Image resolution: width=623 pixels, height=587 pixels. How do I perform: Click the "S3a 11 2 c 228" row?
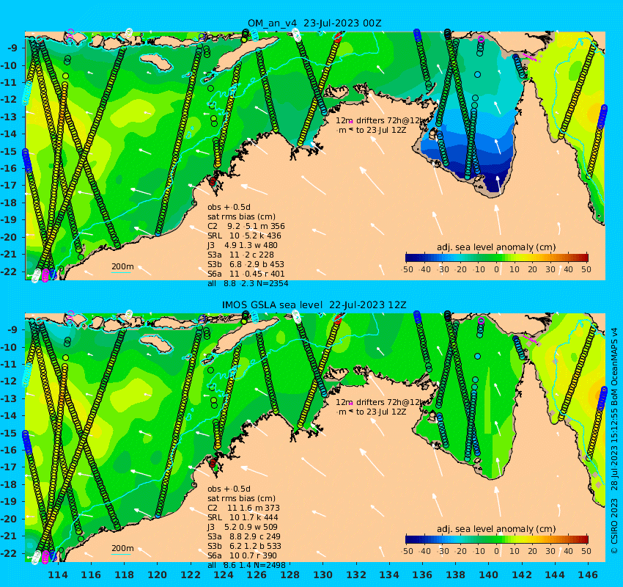(x=240, y=255)
